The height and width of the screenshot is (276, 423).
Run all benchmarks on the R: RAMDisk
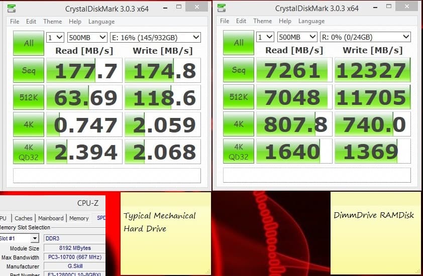pos(239,43)
